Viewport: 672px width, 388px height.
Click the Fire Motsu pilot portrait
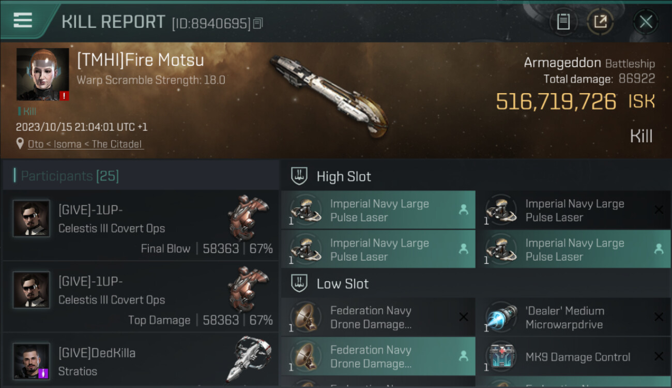coord(42,74)
